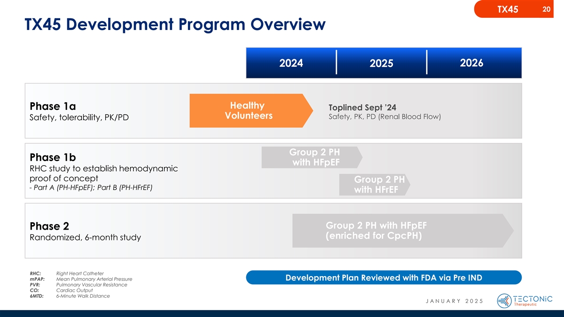564x317 pixels.
Task: Select the Toplined Sept '24 text
Action: coord(360,107)
